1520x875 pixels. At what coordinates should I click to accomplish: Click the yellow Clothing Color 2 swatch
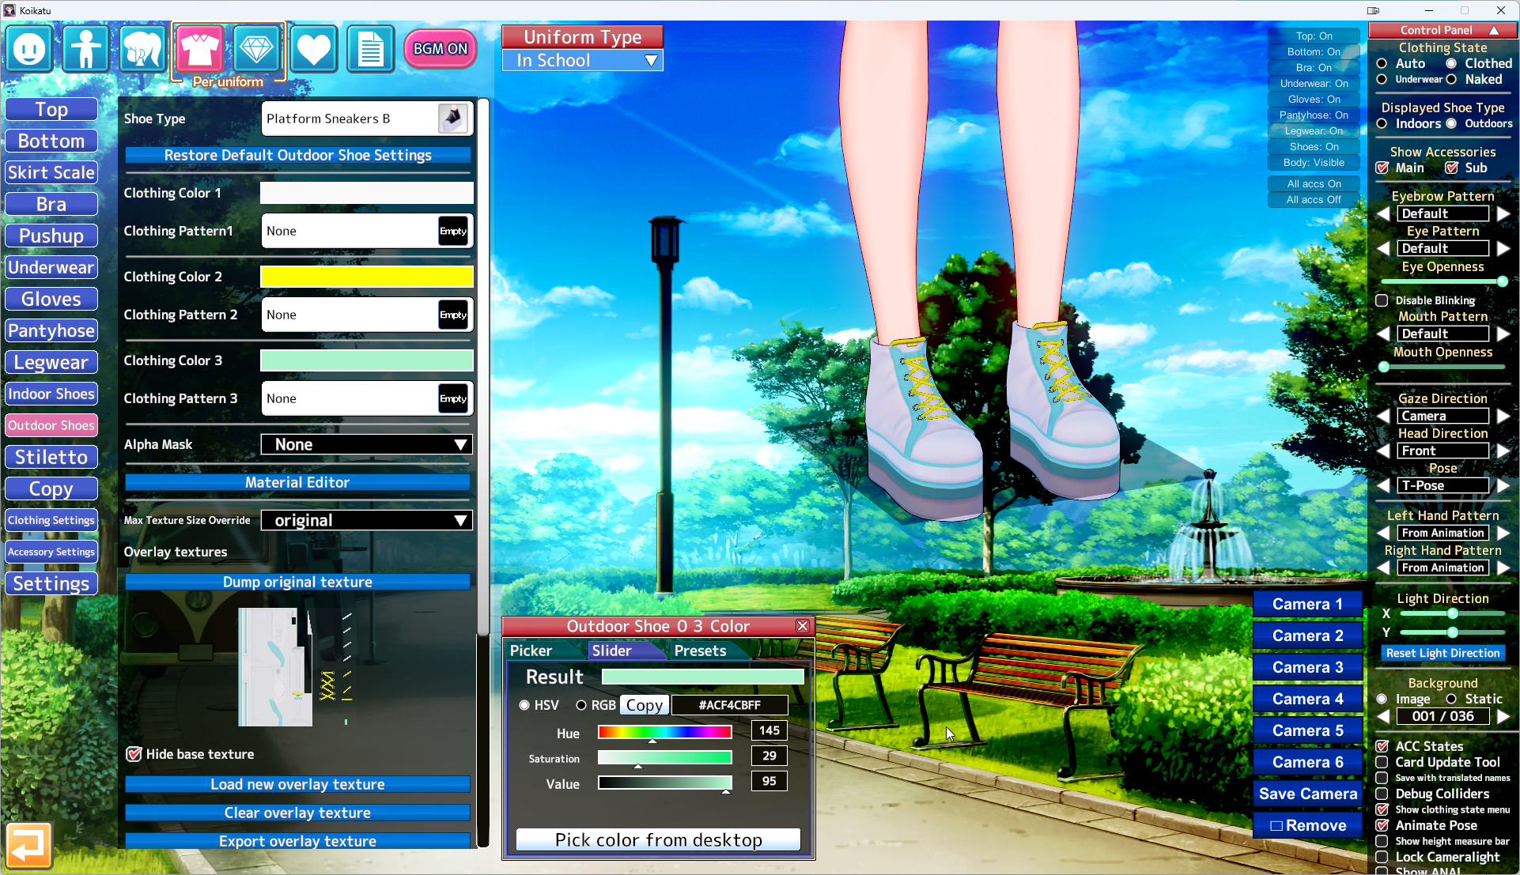[367, 277]
